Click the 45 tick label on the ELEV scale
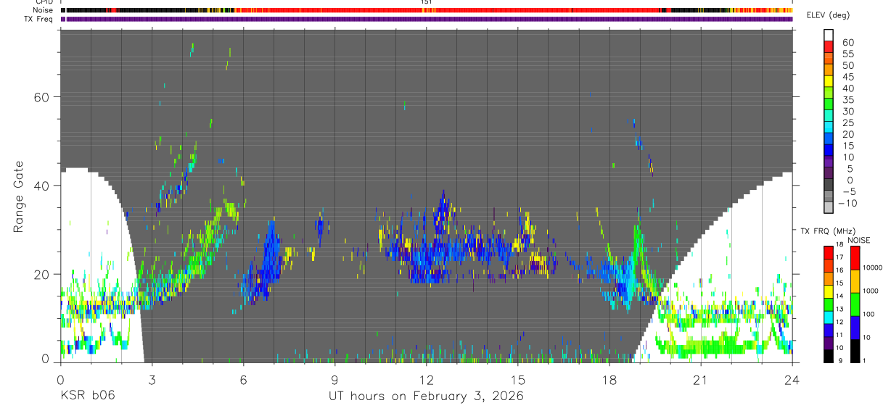This screenshot has width=891, height=411. coord(847,76)
